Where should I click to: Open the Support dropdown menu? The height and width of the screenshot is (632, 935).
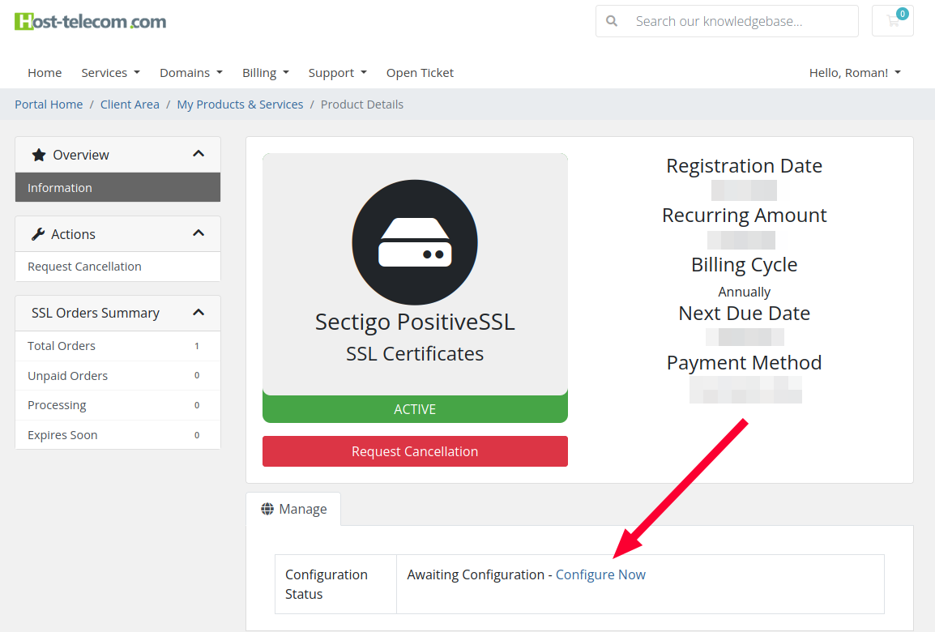click(338, 73)
